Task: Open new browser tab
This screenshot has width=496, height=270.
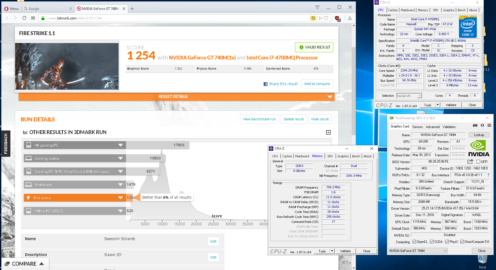Action: (132, 8)
